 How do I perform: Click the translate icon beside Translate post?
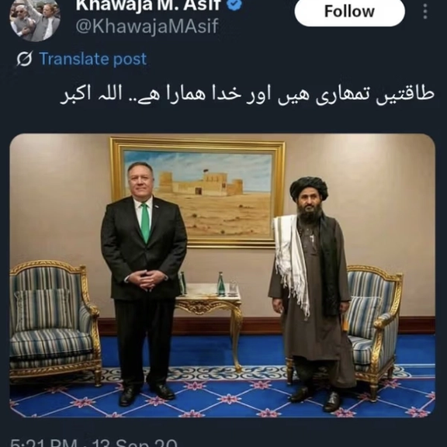click(25, 59)
